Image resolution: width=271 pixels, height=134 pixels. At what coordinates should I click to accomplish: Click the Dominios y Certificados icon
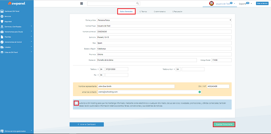(x=2, y=27)
